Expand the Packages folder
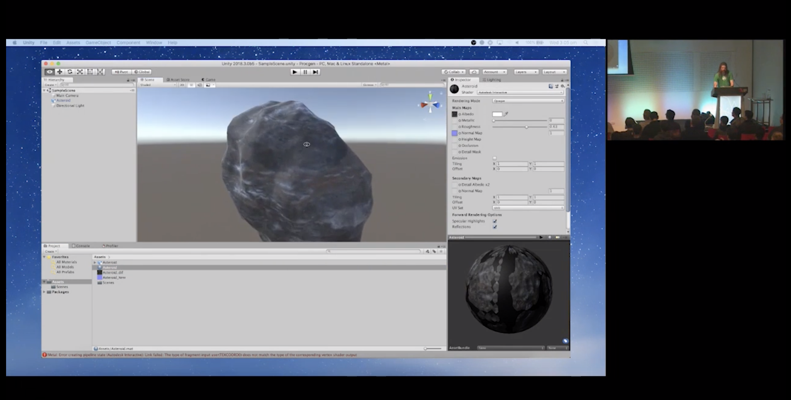The image size is (791, 400). click(44, 292)
